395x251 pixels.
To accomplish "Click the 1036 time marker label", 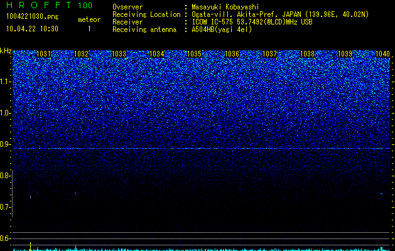I will click(x=232, y=54).
